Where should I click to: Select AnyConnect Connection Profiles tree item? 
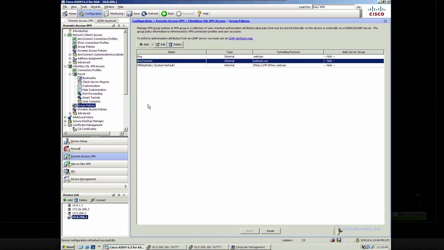[97, 39]
